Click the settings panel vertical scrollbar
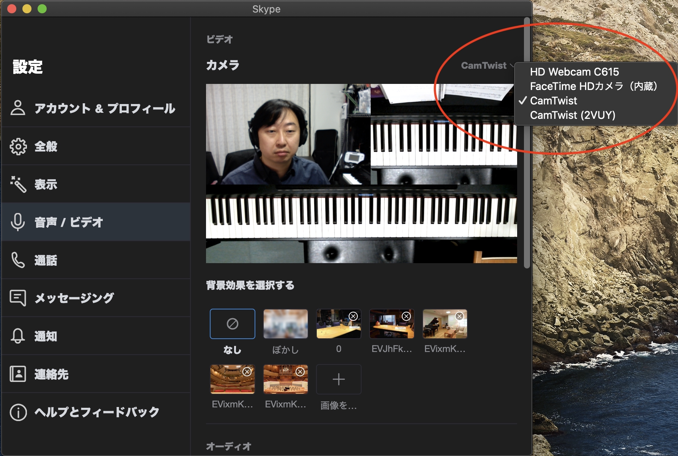 [x=527, y=143]
